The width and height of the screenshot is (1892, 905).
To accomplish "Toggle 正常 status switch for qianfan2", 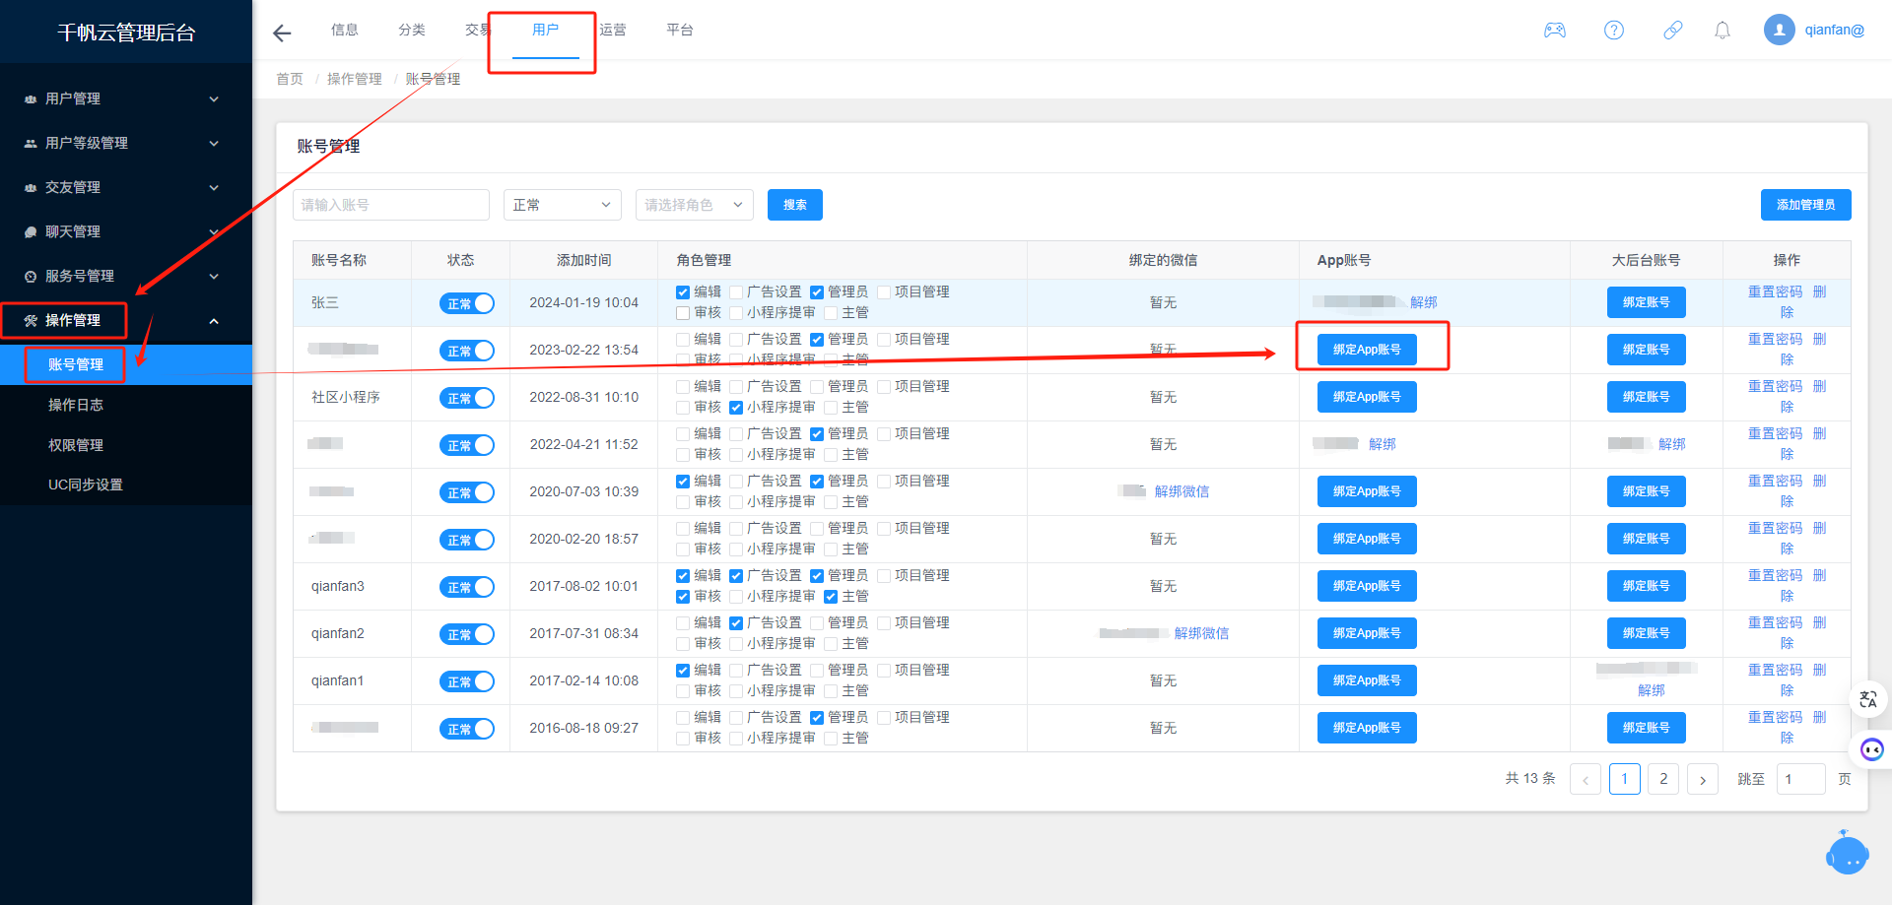I will tap(466, 634).
